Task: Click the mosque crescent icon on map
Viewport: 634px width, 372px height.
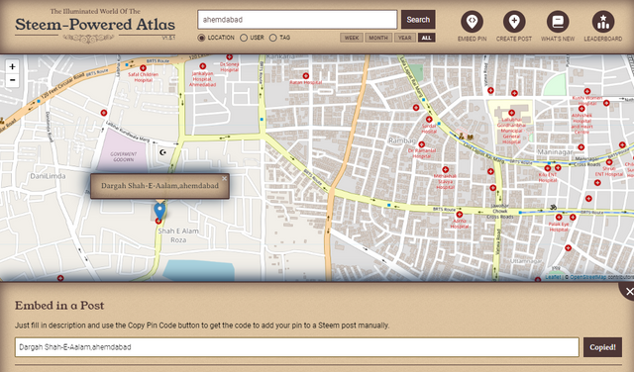Action: pyautogui.click(x=162, y=152)
